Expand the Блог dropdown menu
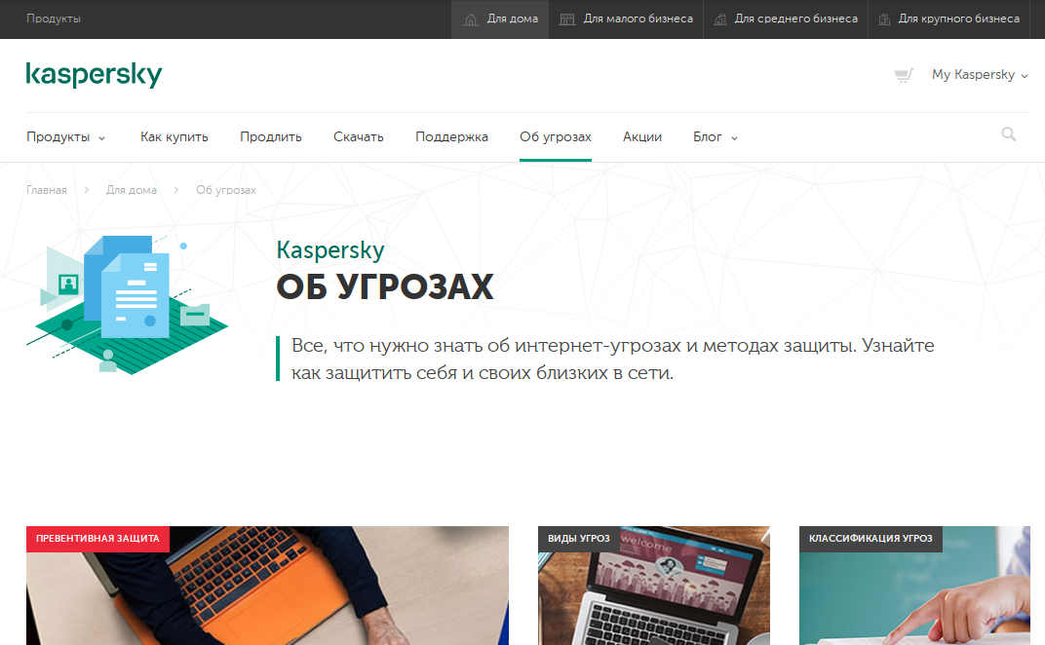Screen dimensions: 1045x645 click(716, 137)
